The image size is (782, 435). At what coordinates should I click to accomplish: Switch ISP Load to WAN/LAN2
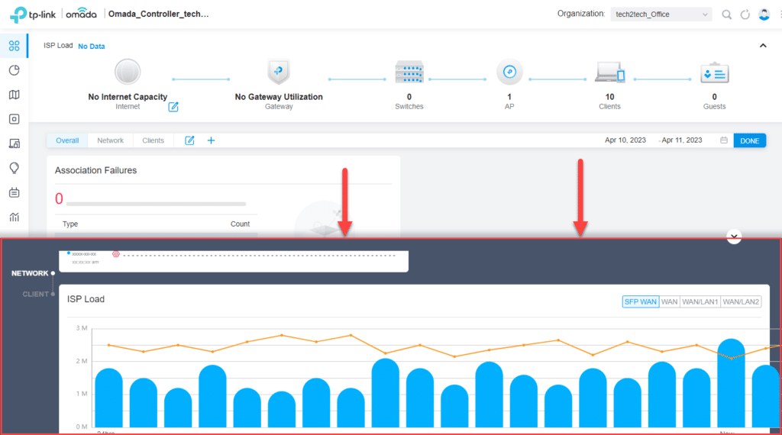[742, 302]
